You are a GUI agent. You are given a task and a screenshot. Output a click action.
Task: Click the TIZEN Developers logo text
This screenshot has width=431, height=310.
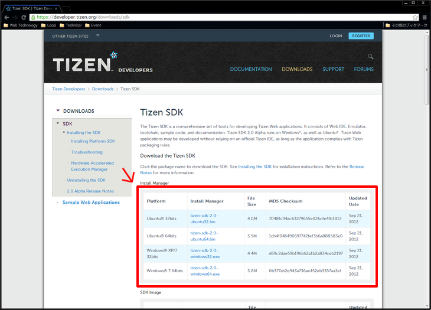tap(102, 64)
